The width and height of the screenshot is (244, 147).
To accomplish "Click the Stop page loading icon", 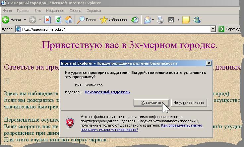I will pos(47,20).
